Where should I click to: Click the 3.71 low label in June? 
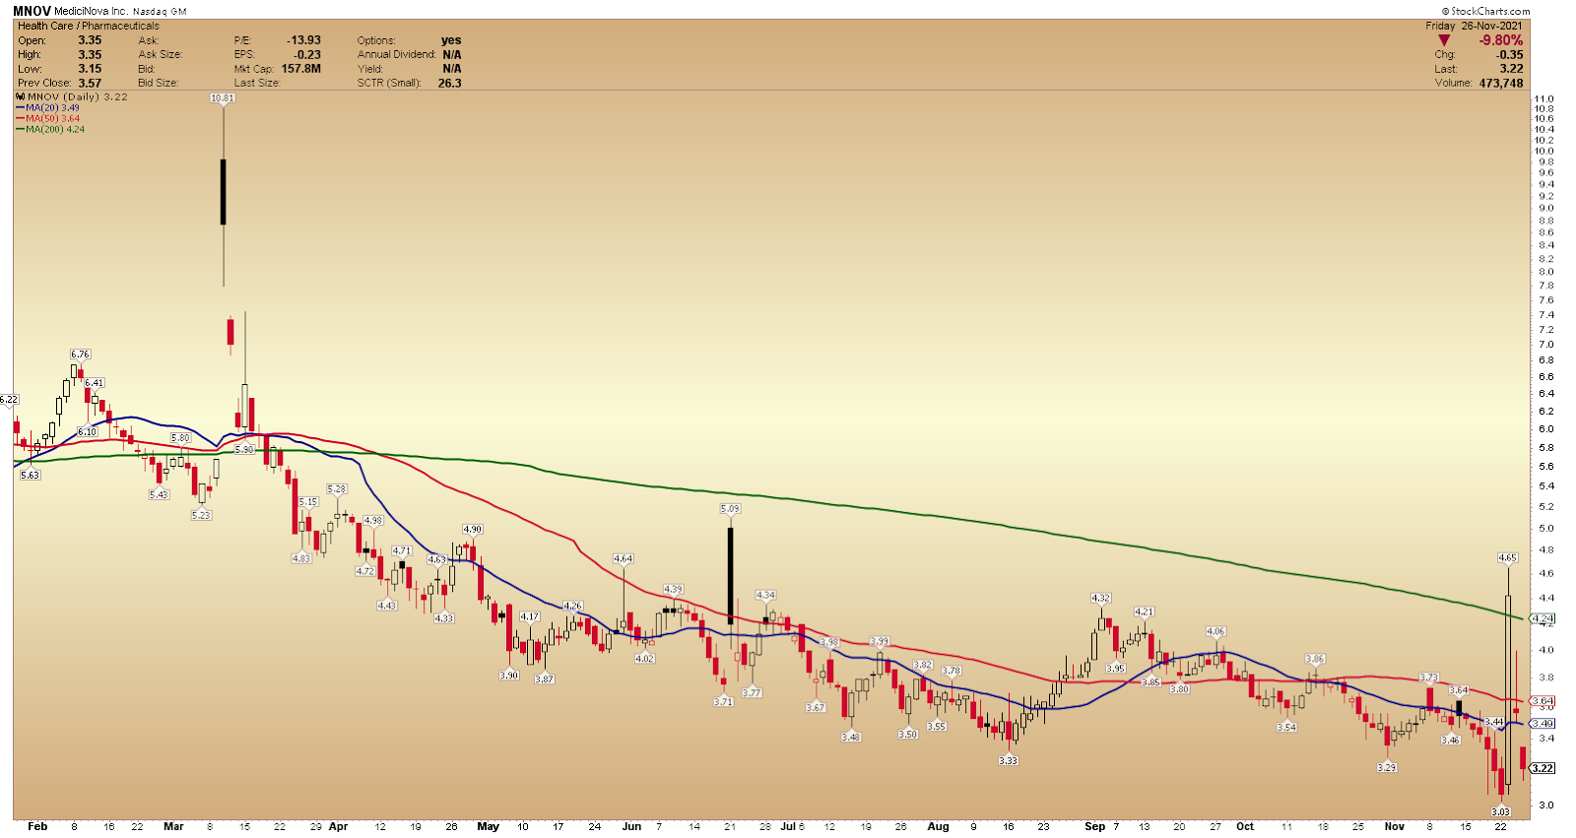click(724, 701)
